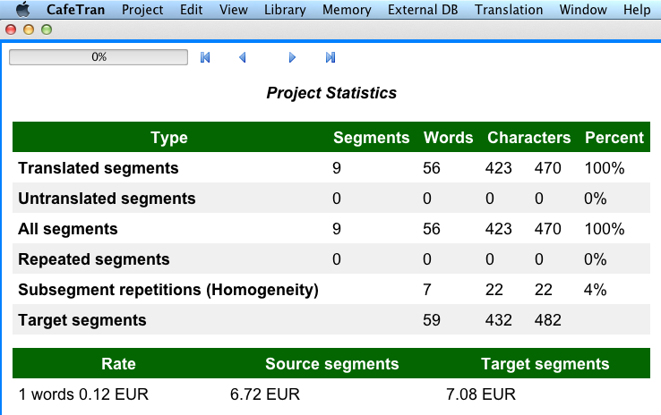Open the Memory menu
Screen dimensions: 661x415
click(x=347, y=10)
